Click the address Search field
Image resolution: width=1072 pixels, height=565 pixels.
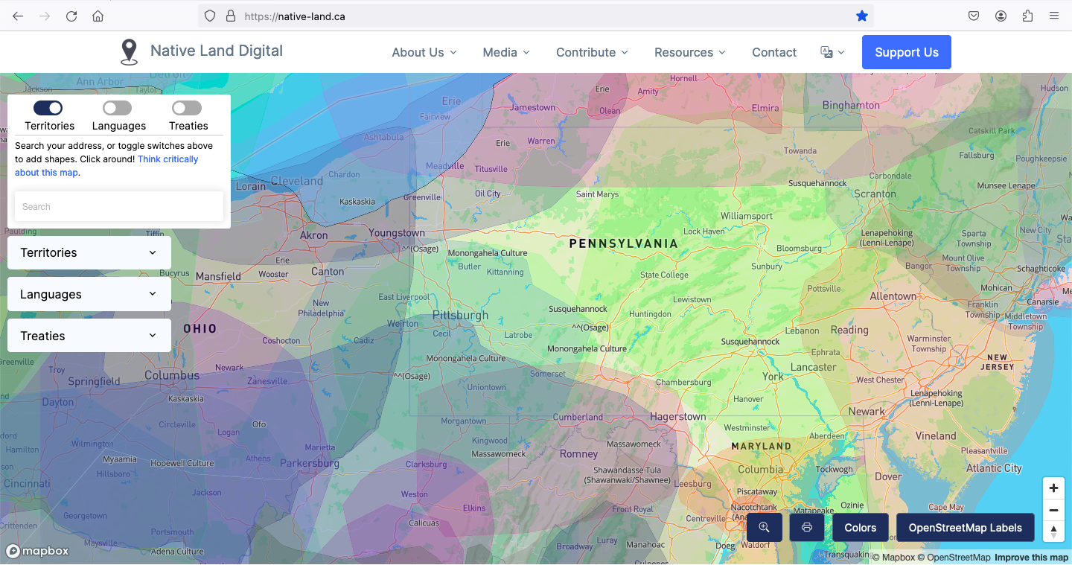click(119, 207)
